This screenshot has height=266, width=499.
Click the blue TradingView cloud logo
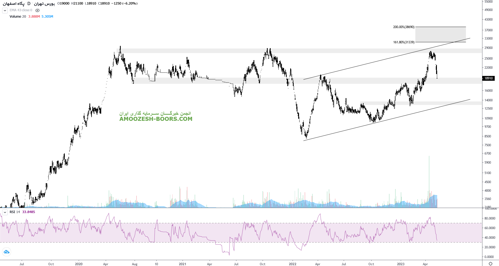pyautogui.click(x=6, y=252)
